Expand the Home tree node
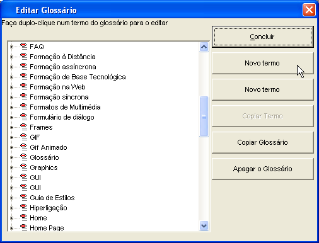319x243 pixels. [x=11, y=218]
